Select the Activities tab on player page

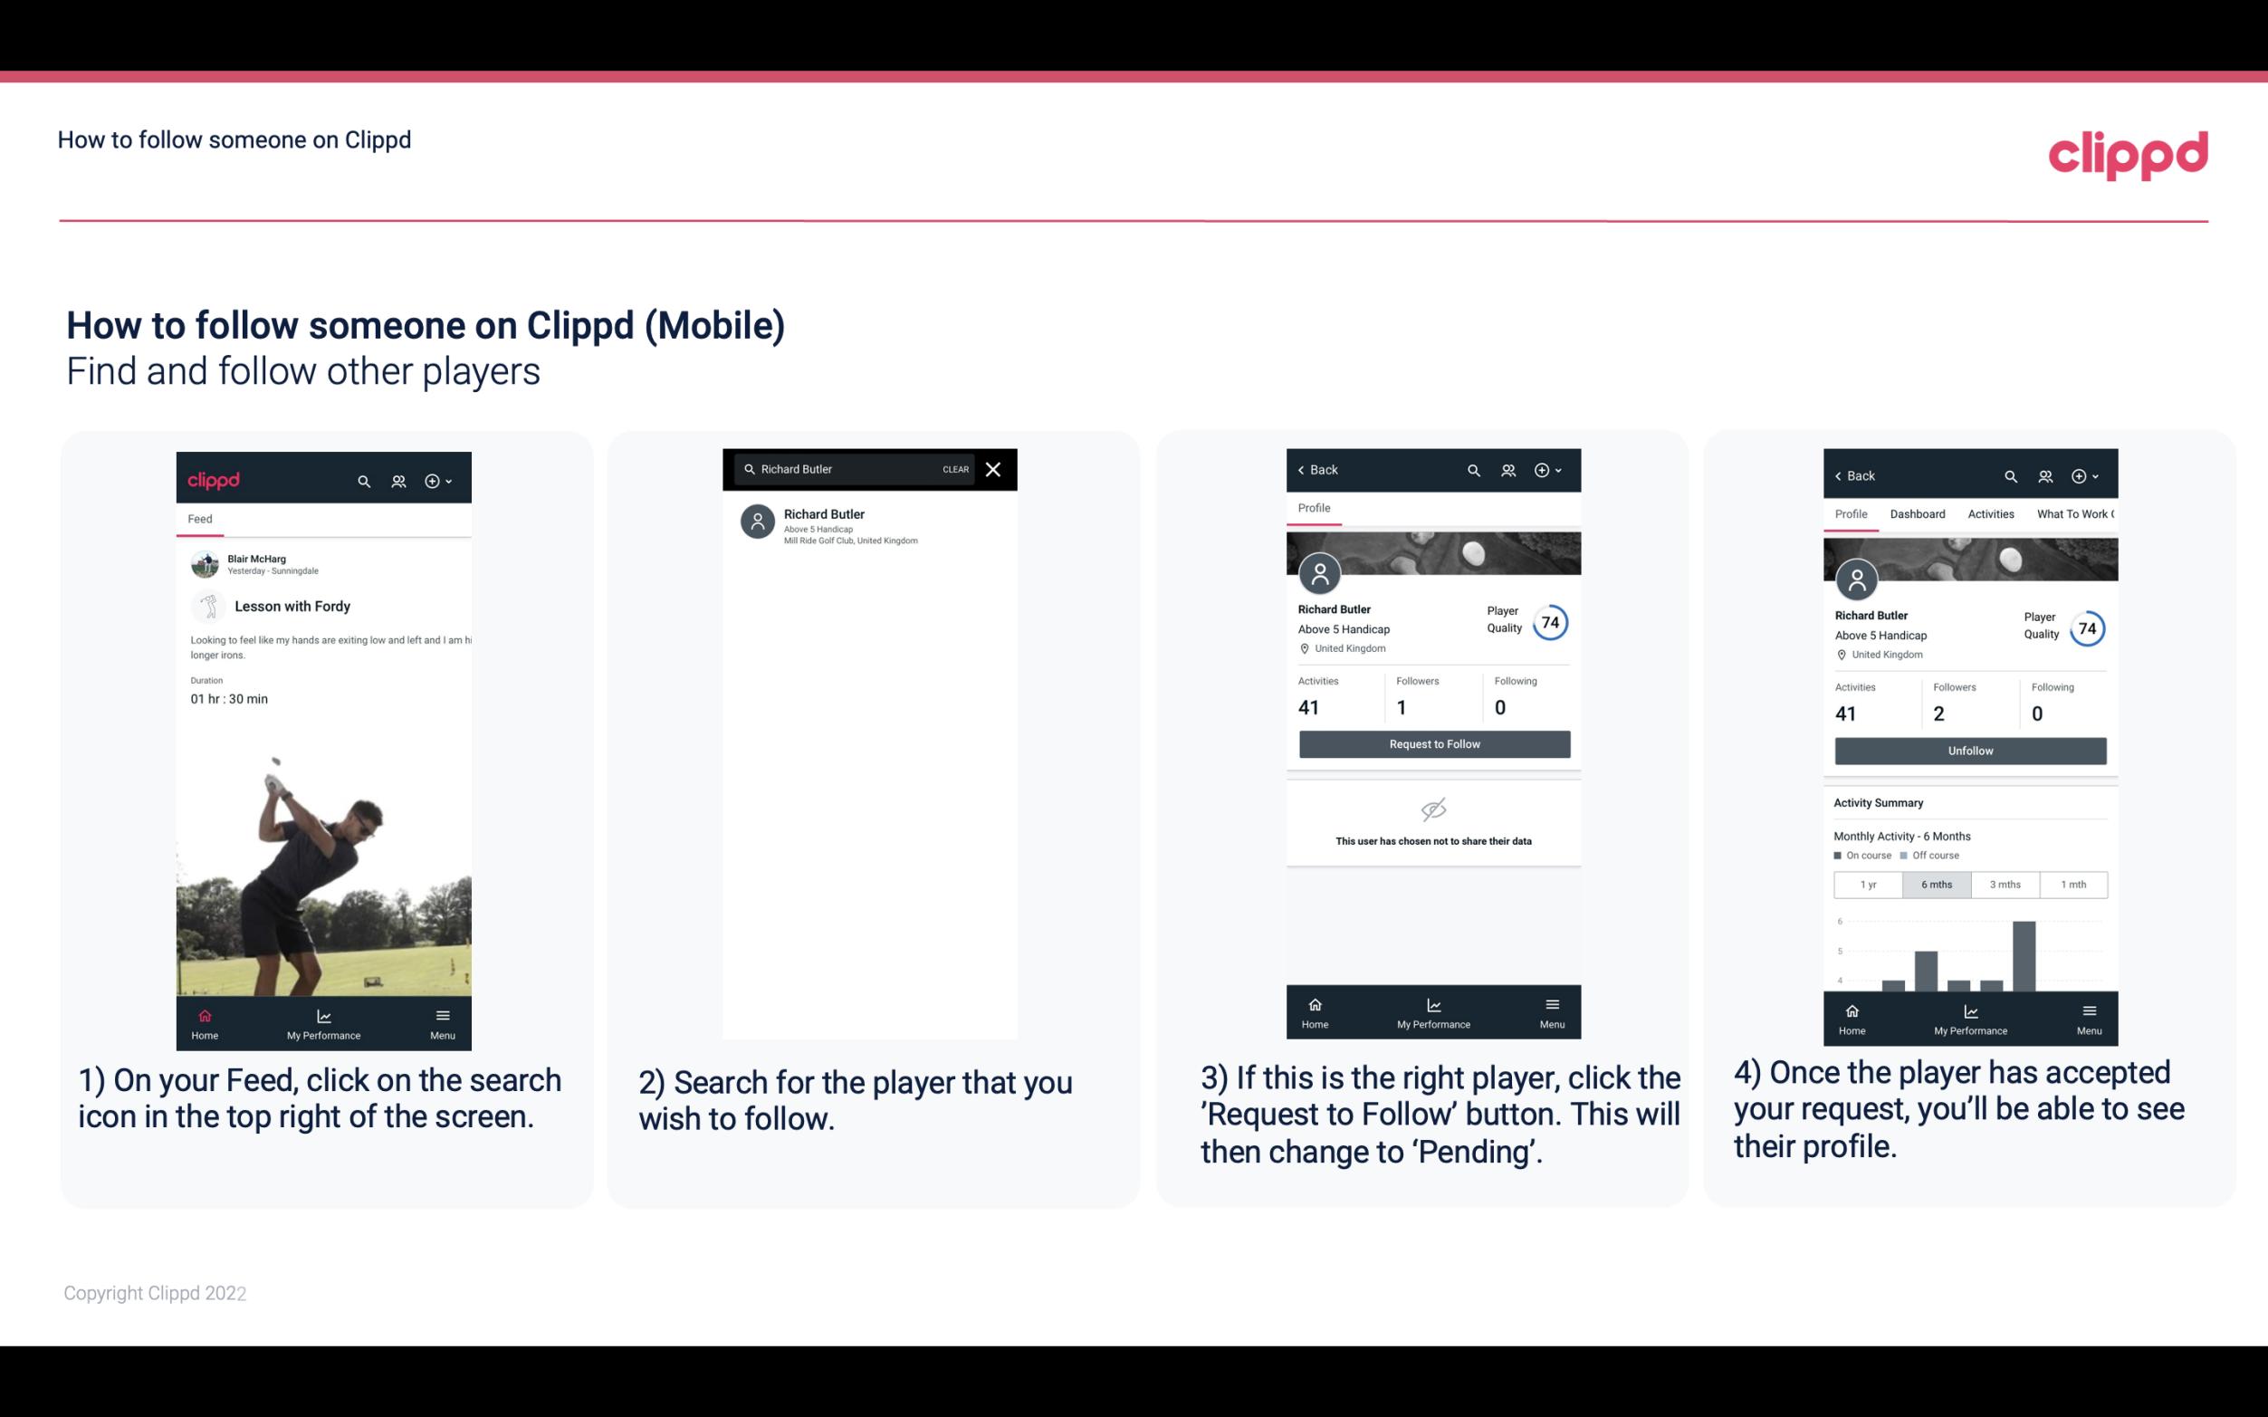(1989, 514)
